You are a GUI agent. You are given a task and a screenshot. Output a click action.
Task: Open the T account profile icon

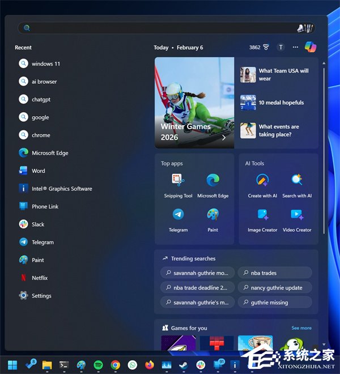point(281,47)
